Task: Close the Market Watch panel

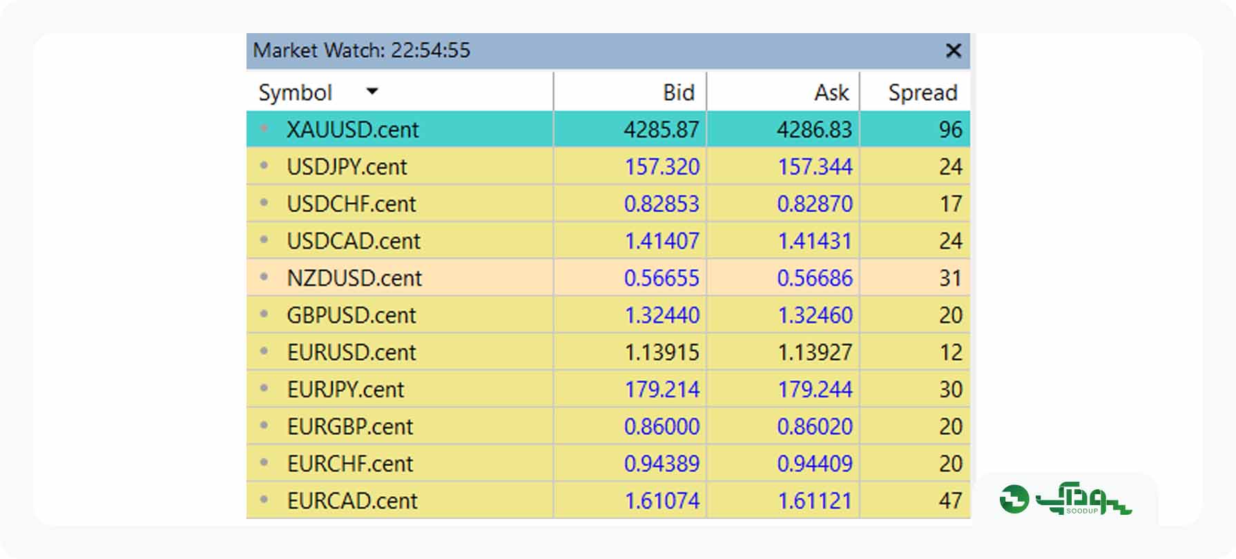Action: (953, 50)
